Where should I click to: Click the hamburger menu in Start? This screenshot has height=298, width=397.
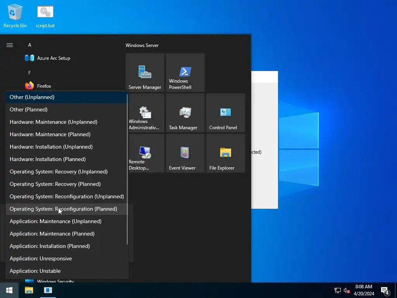(x=10, y=45)
